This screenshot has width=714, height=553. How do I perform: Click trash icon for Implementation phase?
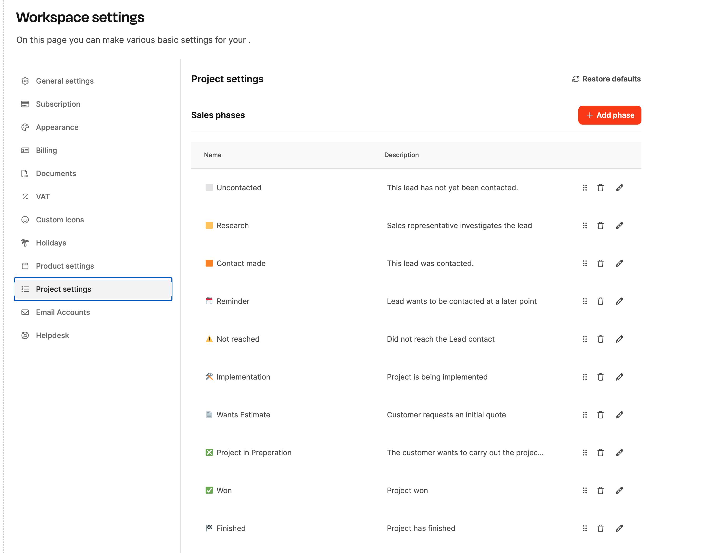click(600, 377)
